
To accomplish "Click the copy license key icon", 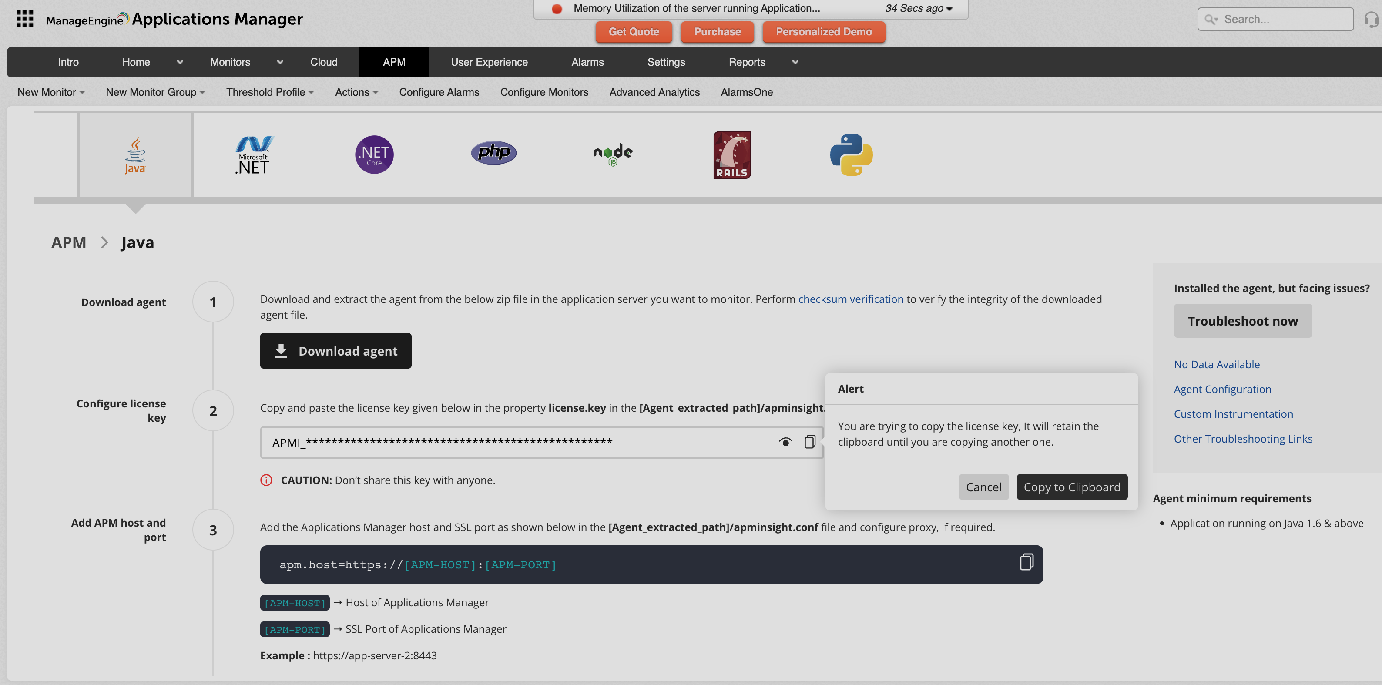I will 809,441.
